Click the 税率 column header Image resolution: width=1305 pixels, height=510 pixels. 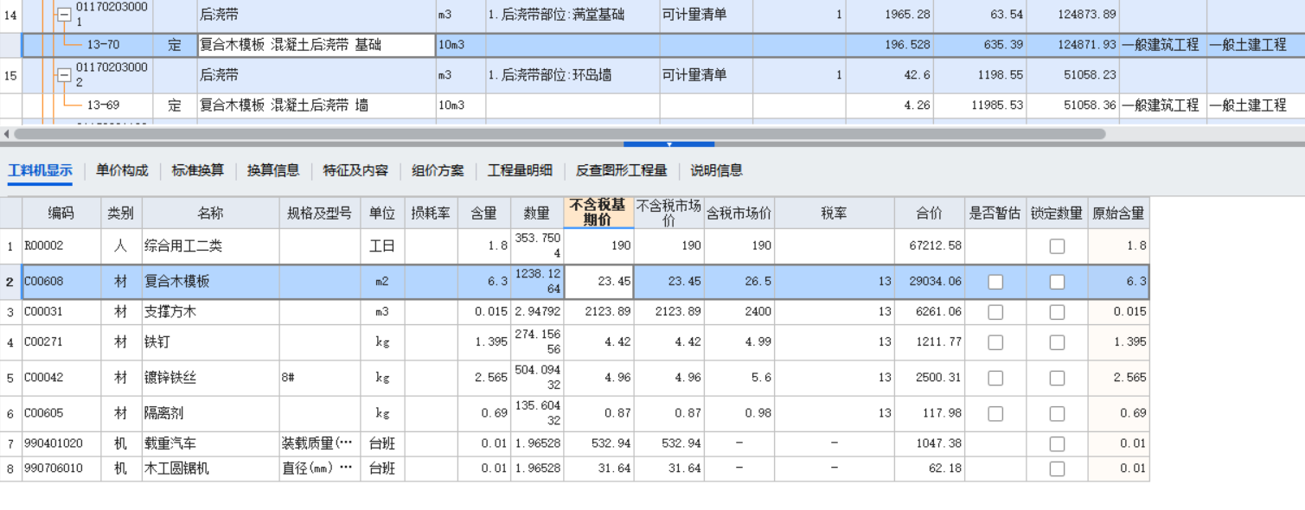[x=835, y=213]
